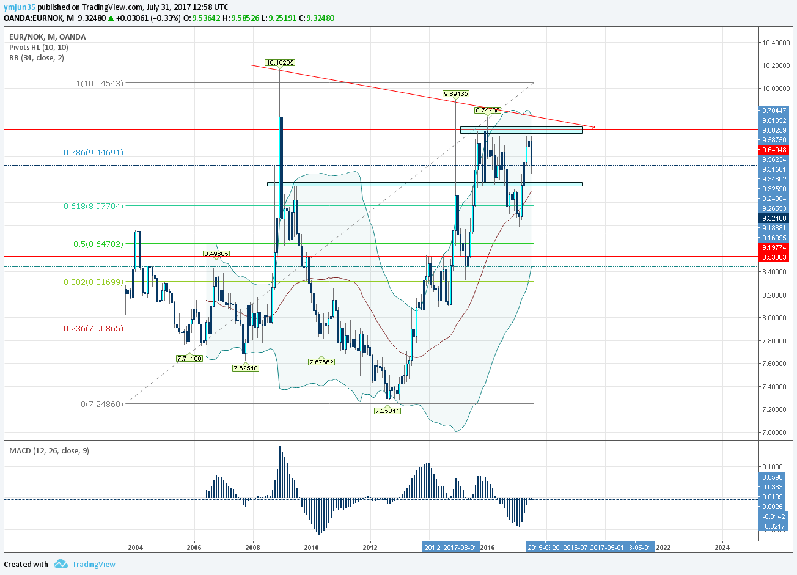Screen dimensions: 797x575
Task: Click the highlighted 2017-05-01 date tag
Action: click(x=608, y=548)
